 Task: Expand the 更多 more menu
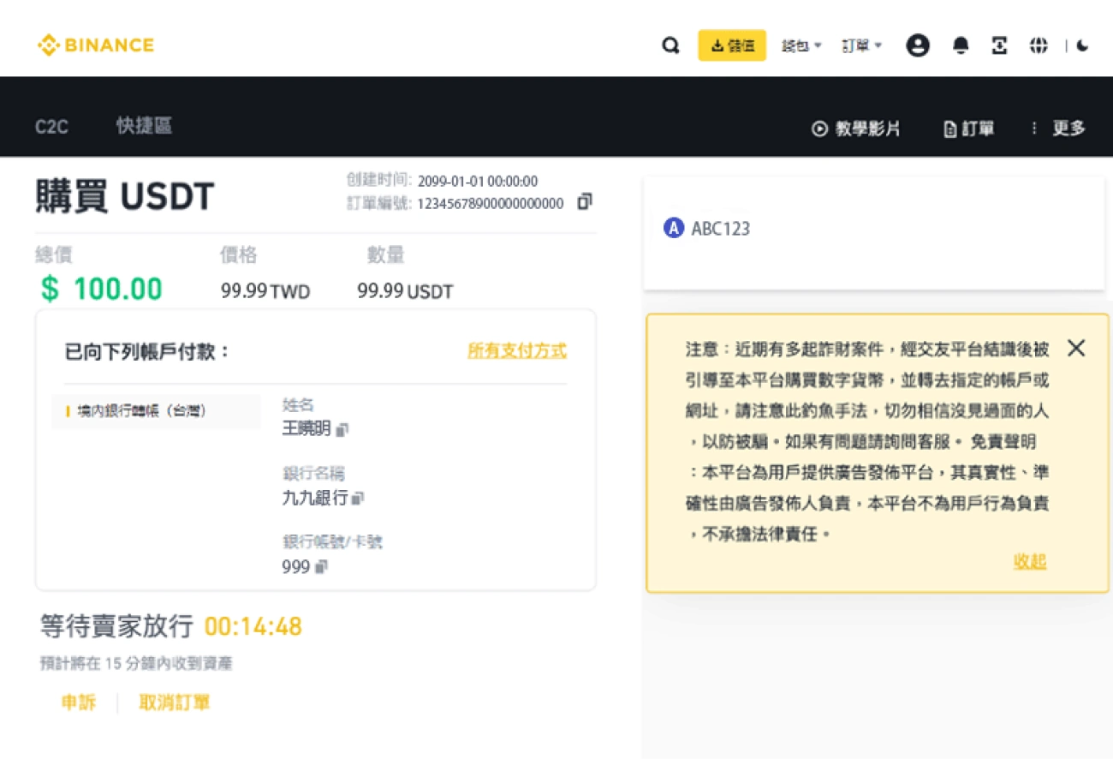[x=1068, y=128]
